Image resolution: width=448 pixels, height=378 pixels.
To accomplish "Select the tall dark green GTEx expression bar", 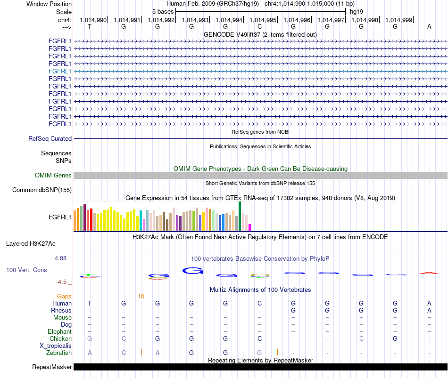I will (x=240, y=216).
